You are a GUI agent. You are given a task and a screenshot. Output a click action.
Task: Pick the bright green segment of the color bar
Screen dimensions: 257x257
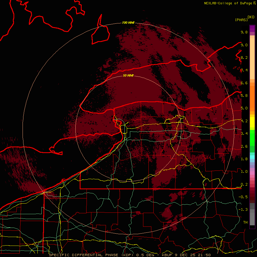pyautogui.click(x=252, y=138)
